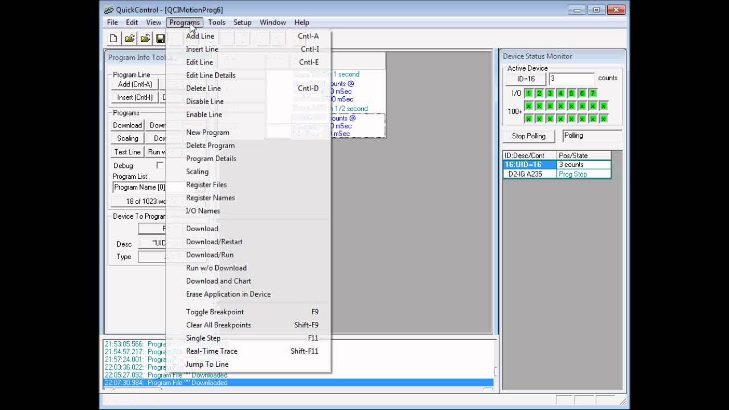Click the Polling status field

[x=592, y=136]
